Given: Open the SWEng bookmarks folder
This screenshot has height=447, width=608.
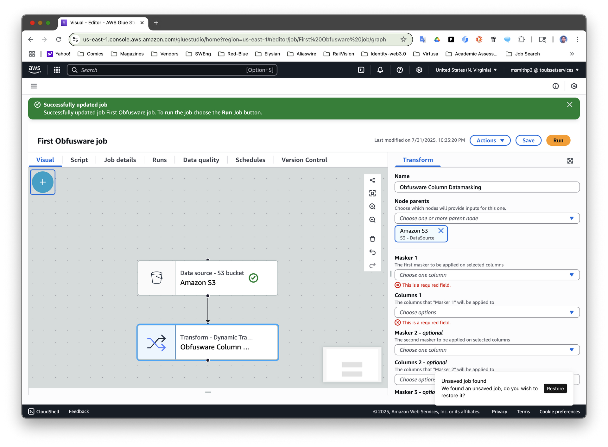Looking at the screenshot, I should pyautogui.click(x=198, y=54).
